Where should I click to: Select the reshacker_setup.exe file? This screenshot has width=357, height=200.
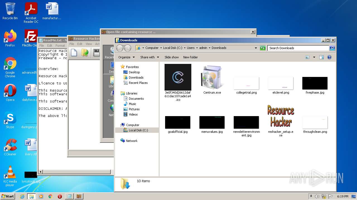281,120
